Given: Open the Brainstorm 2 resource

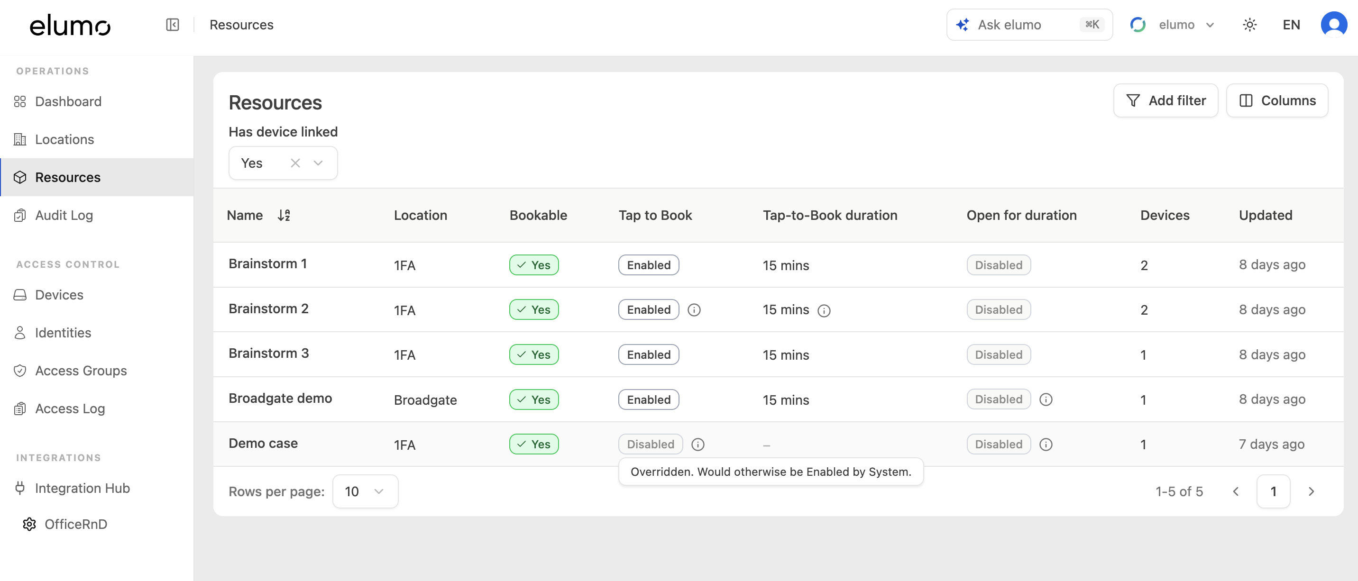Looking at the screenshot, I should pyautogui.click(x=268, y=309).
